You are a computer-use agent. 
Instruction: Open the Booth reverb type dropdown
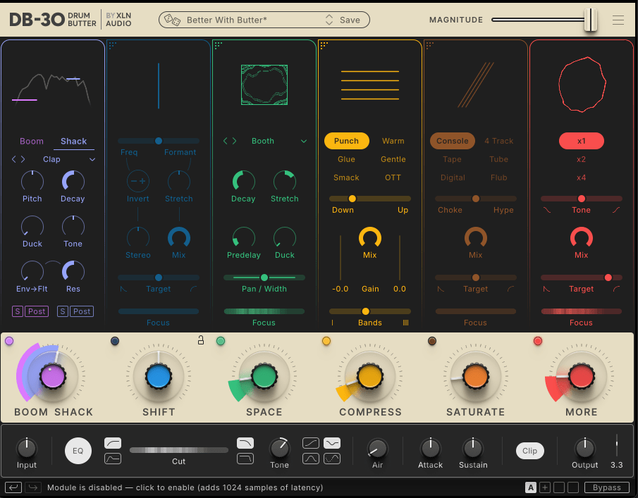(x=263, y=141)
